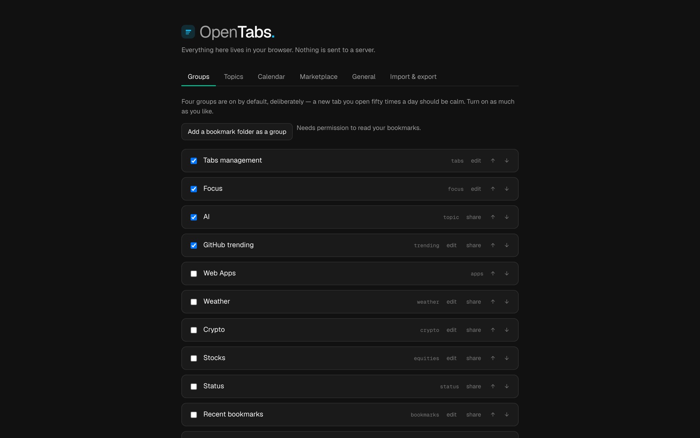This screenshot has width=700, height=438.
Task: Click Add a bookmark folder as a group
Action: click(x=237, y=132)
